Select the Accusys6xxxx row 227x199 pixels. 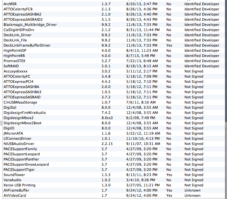113,71
